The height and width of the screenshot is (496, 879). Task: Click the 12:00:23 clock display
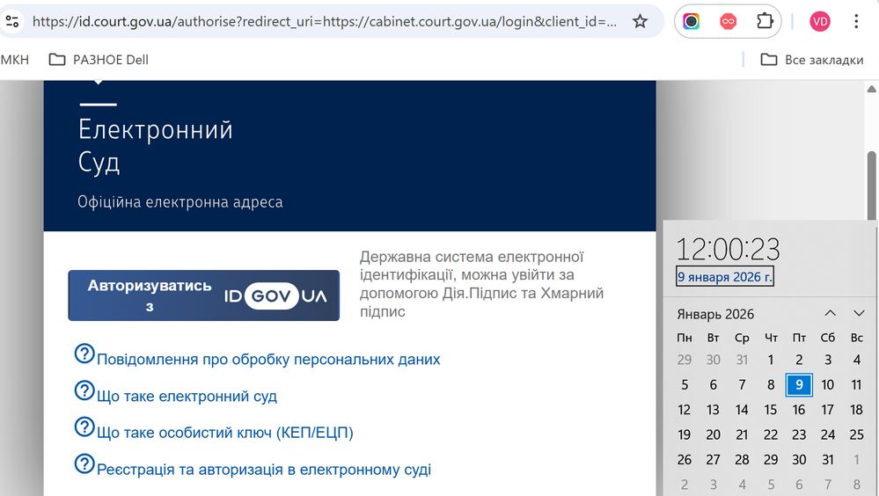pos(728,249)
